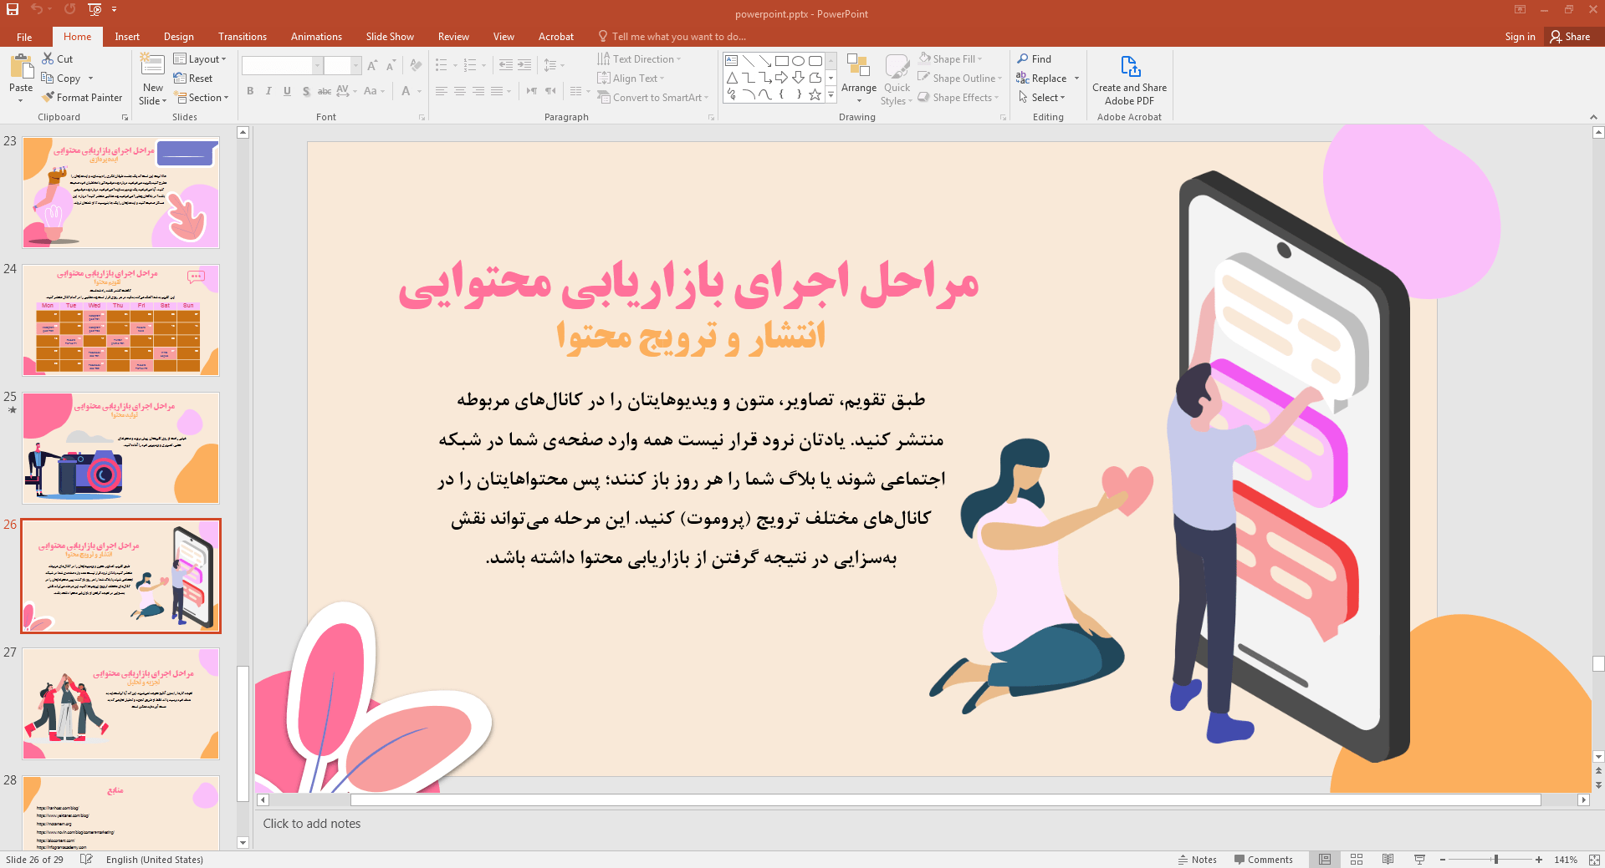1605x868 pixels.
Task: Open the font size combo box
Action: point(343,65)
